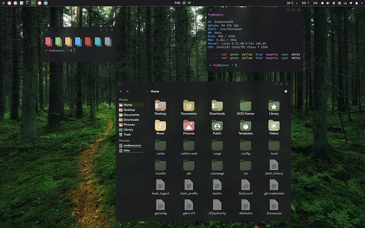Open the endeavouros device
The image size is (365, 228).
(131, 145)
